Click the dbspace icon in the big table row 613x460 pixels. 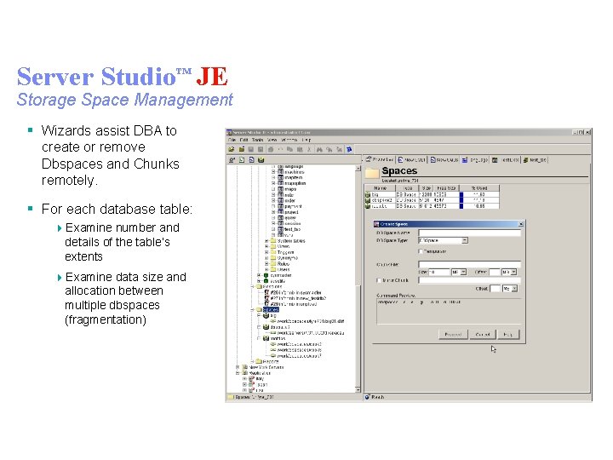pyautogui.click(x=368, y=194)
